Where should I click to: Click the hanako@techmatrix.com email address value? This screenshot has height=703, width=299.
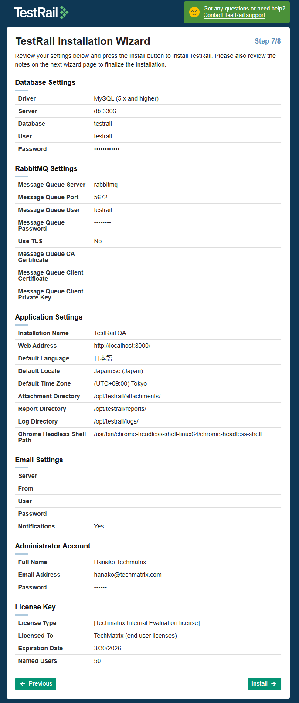tap(128, 575)
